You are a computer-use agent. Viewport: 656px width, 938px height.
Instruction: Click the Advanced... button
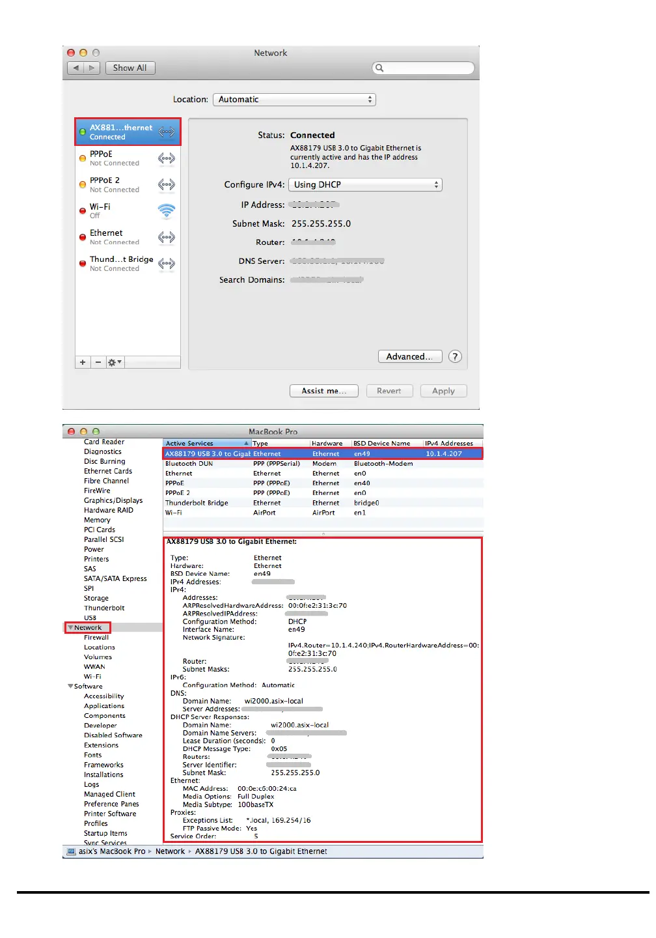410,356
